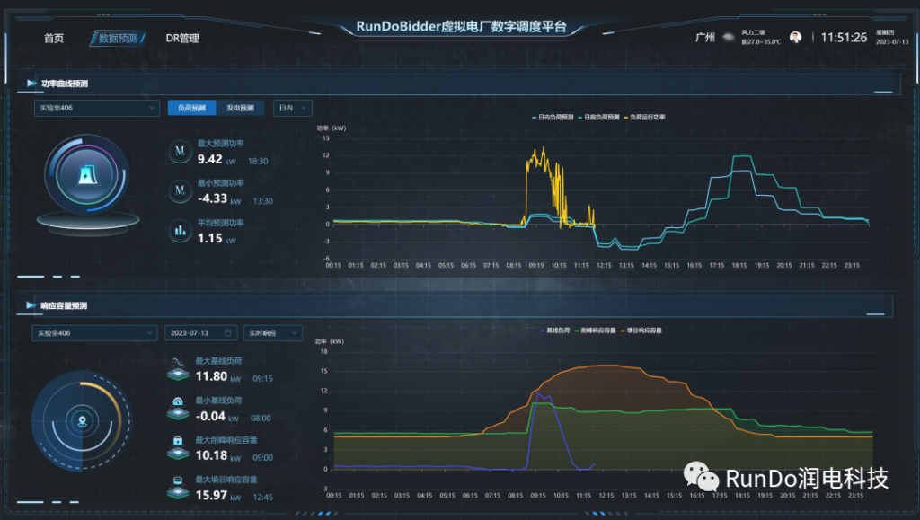Screen dimensions: 920x520
Task: Toggle the 日前负荷预测 legend series
Action: click(598, 118)
